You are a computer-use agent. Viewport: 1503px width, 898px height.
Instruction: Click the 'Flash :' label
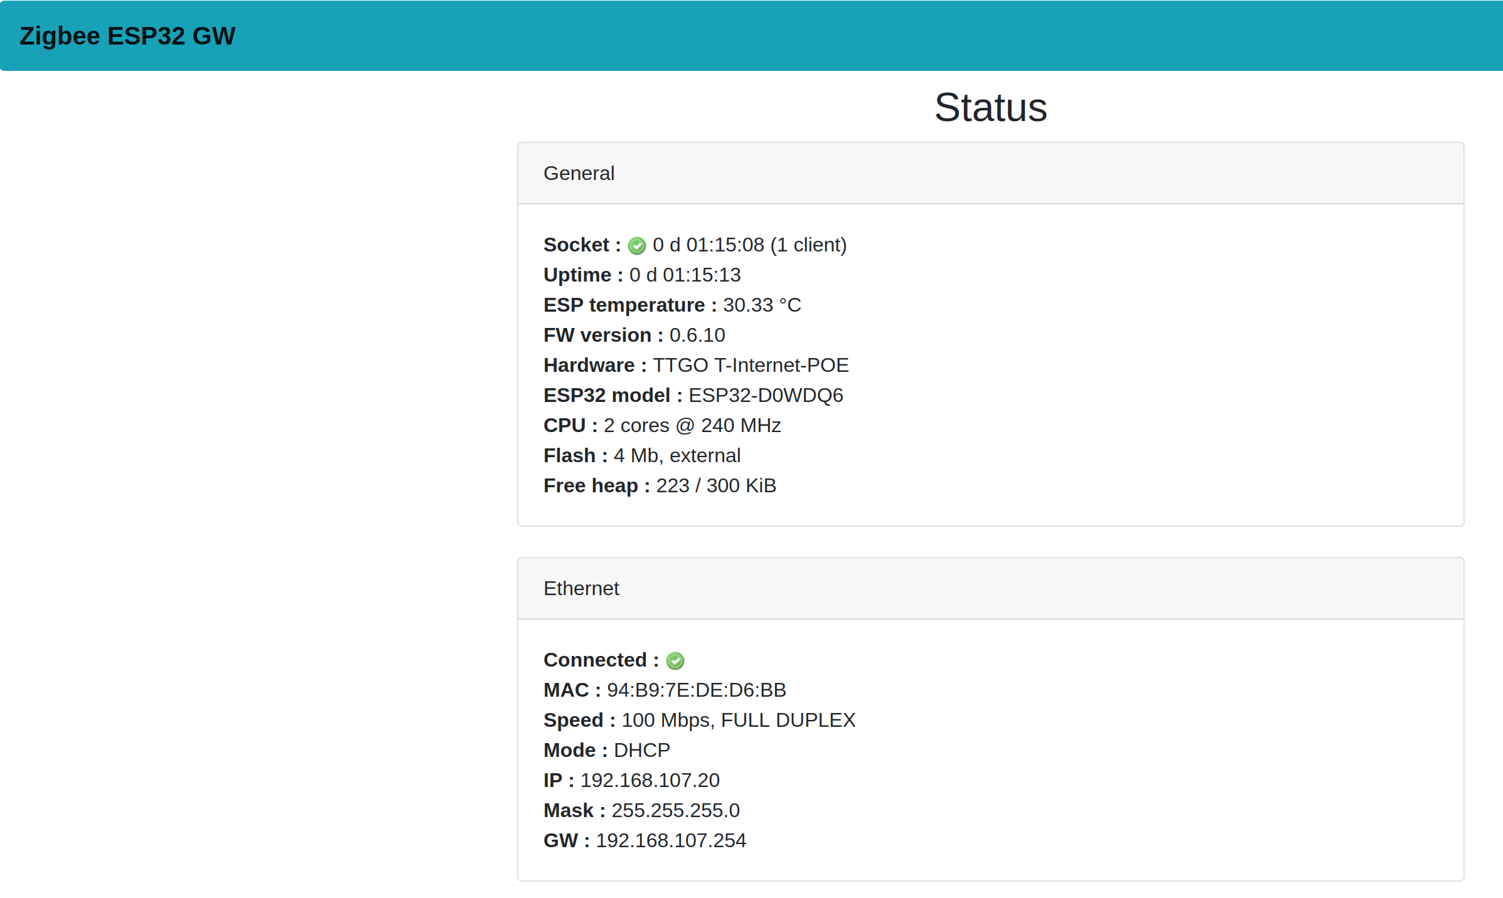click(x=575, y=455)
